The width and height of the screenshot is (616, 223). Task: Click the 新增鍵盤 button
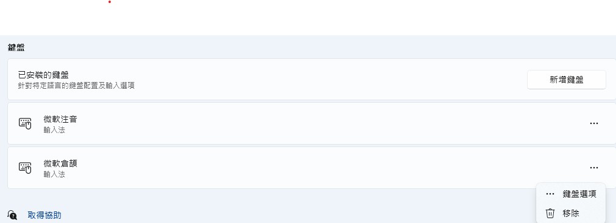point(566,80)
